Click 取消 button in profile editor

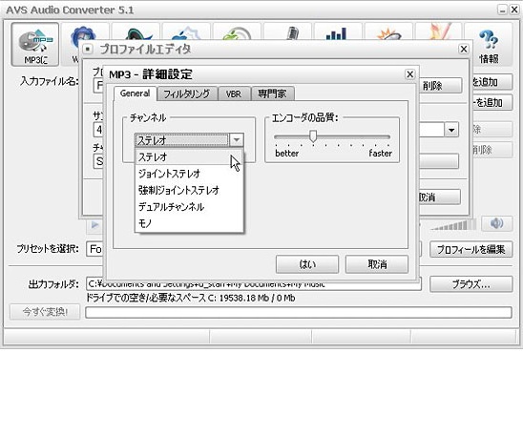pos(440,197)
